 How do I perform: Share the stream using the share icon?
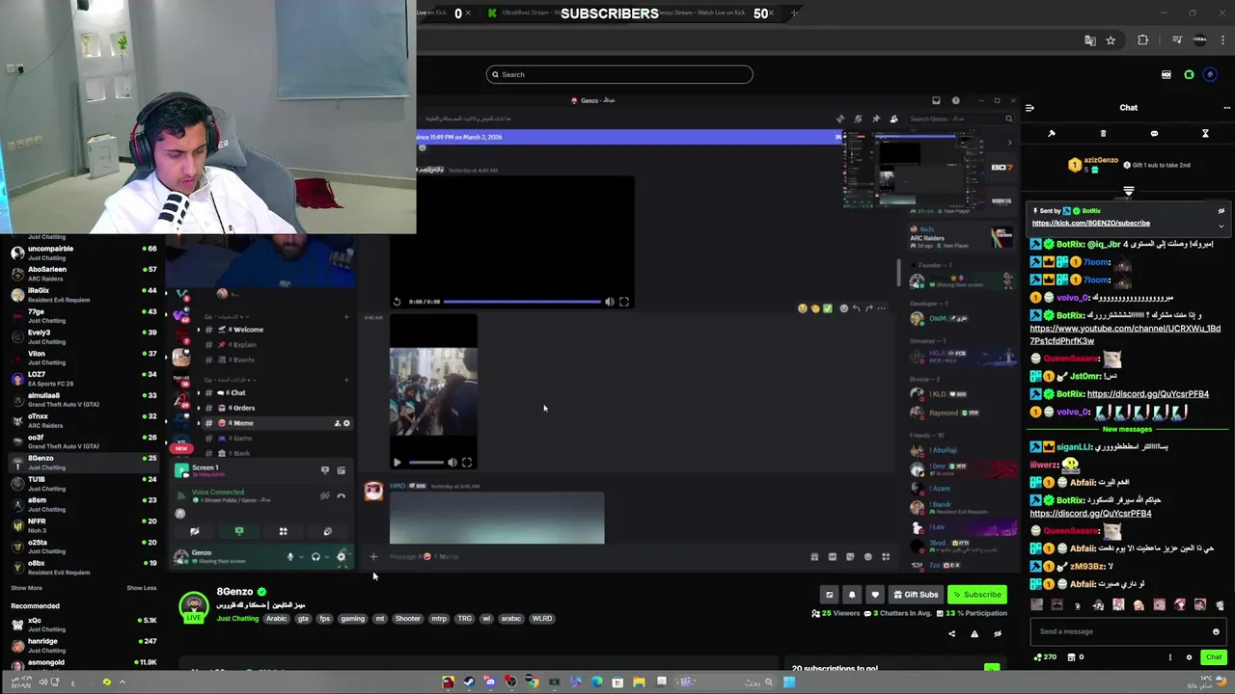tap(951, 633)
